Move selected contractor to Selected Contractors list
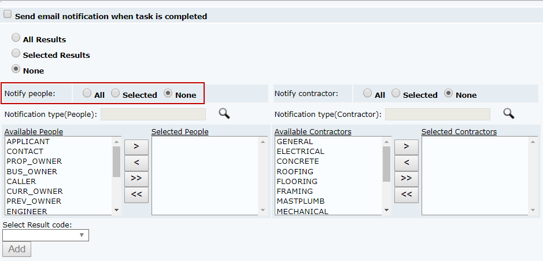 tap(406, 146)
